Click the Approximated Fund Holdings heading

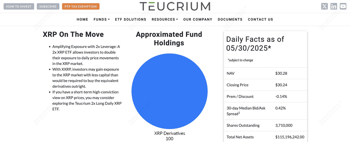tap(169, 39)
